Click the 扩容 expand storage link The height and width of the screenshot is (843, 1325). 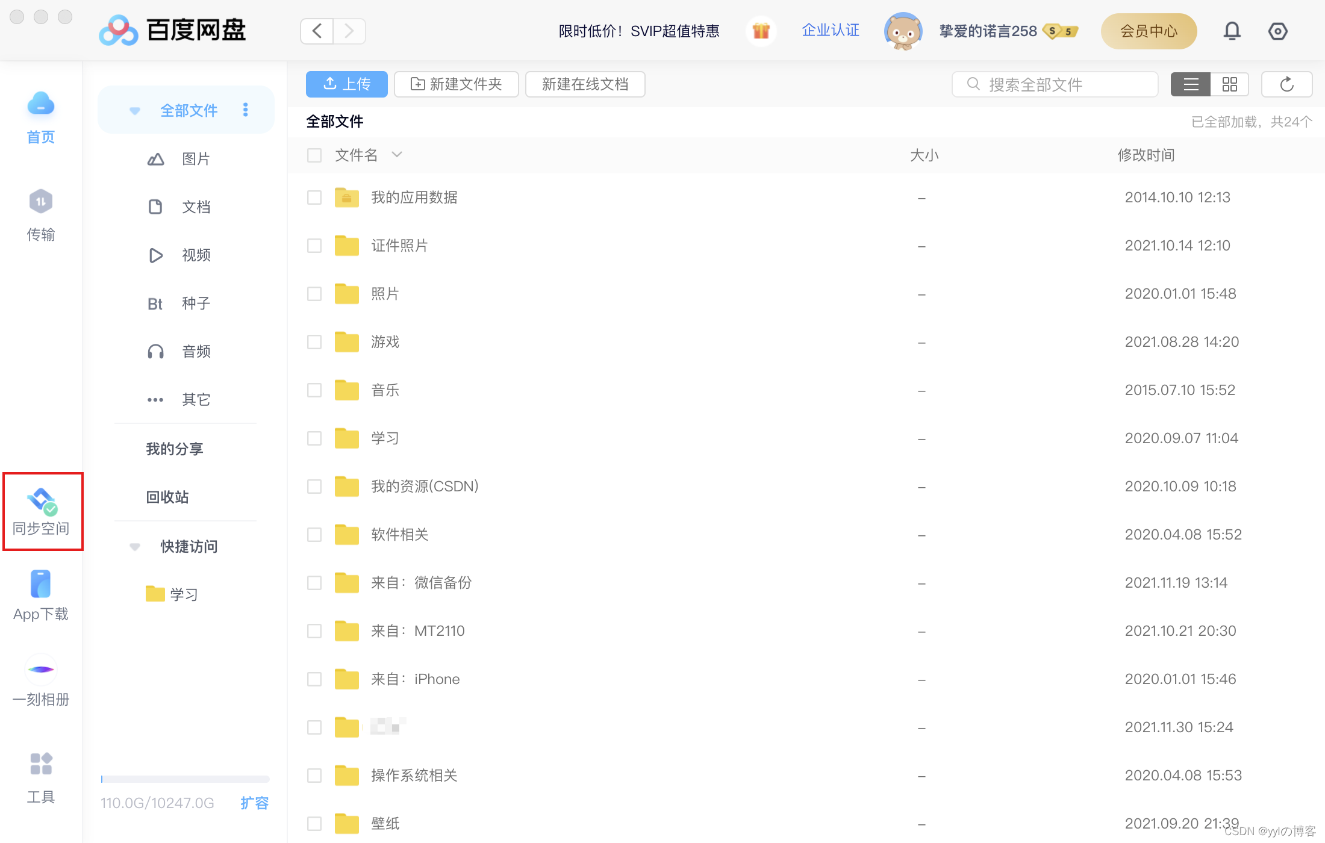[x=254, y=803]
